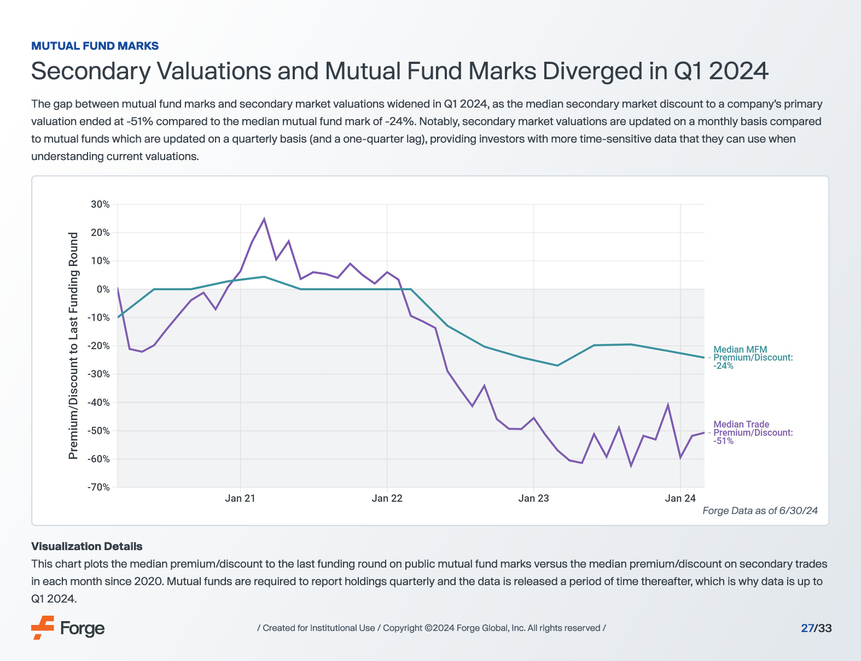The image size is (861, 661).
Task: Click the '-20%' y-axis tick label
Action: (98, 346)
